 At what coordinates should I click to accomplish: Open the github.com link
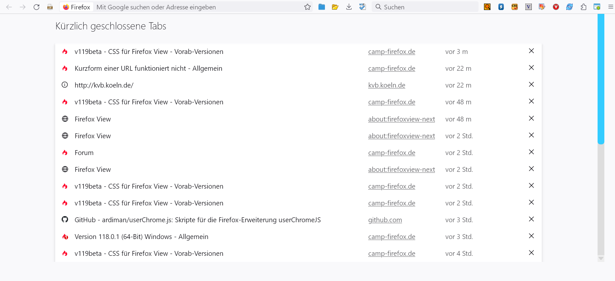pyautogui.click(x=385, y=220)
